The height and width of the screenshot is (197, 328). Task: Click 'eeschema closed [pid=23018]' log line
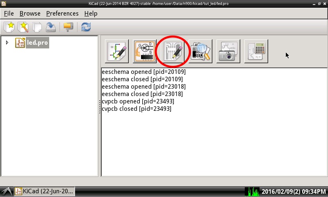[x=142, y=94]
